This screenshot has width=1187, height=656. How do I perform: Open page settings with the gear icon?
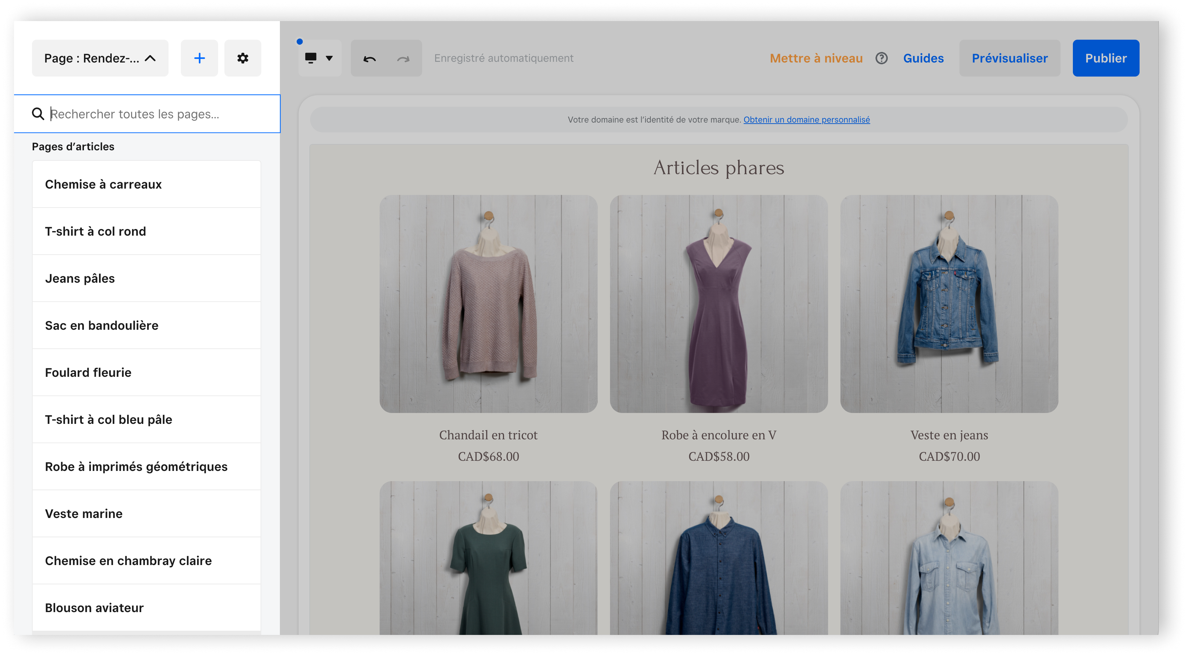pyautogui.click(x=243, y=58)
